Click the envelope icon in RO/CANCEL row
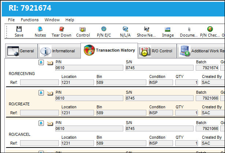Image resolution: width=225 pixels, height=153 pixels. (x=50, y=123)
